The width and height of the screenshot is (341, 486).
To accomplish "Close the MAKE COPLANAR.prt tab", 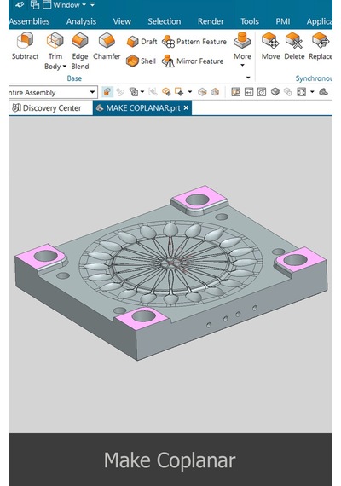I will point(186,108).
